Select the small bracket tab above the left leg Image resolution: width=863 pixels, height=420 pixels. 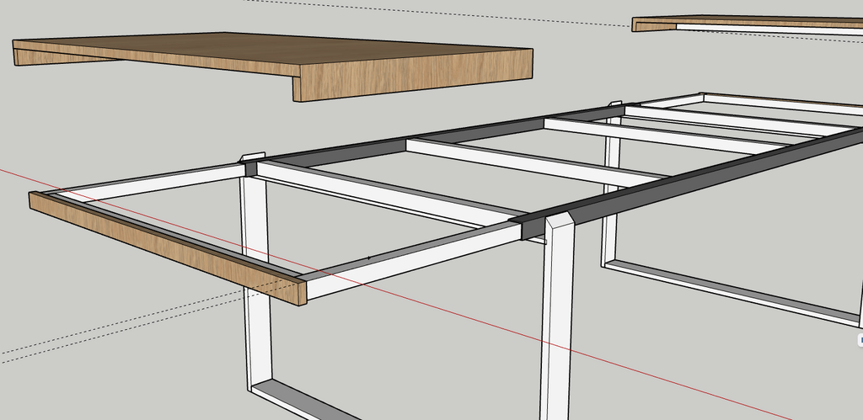[x=253, y=157]
